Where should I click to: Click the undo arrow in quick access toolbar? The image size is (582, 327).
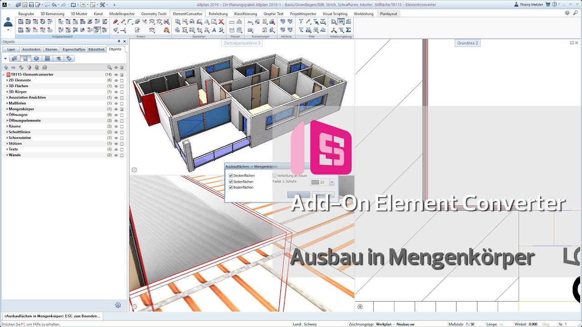coord(54,5)
